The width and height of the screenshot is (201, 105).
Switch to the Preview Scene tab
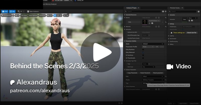(175, 8)
